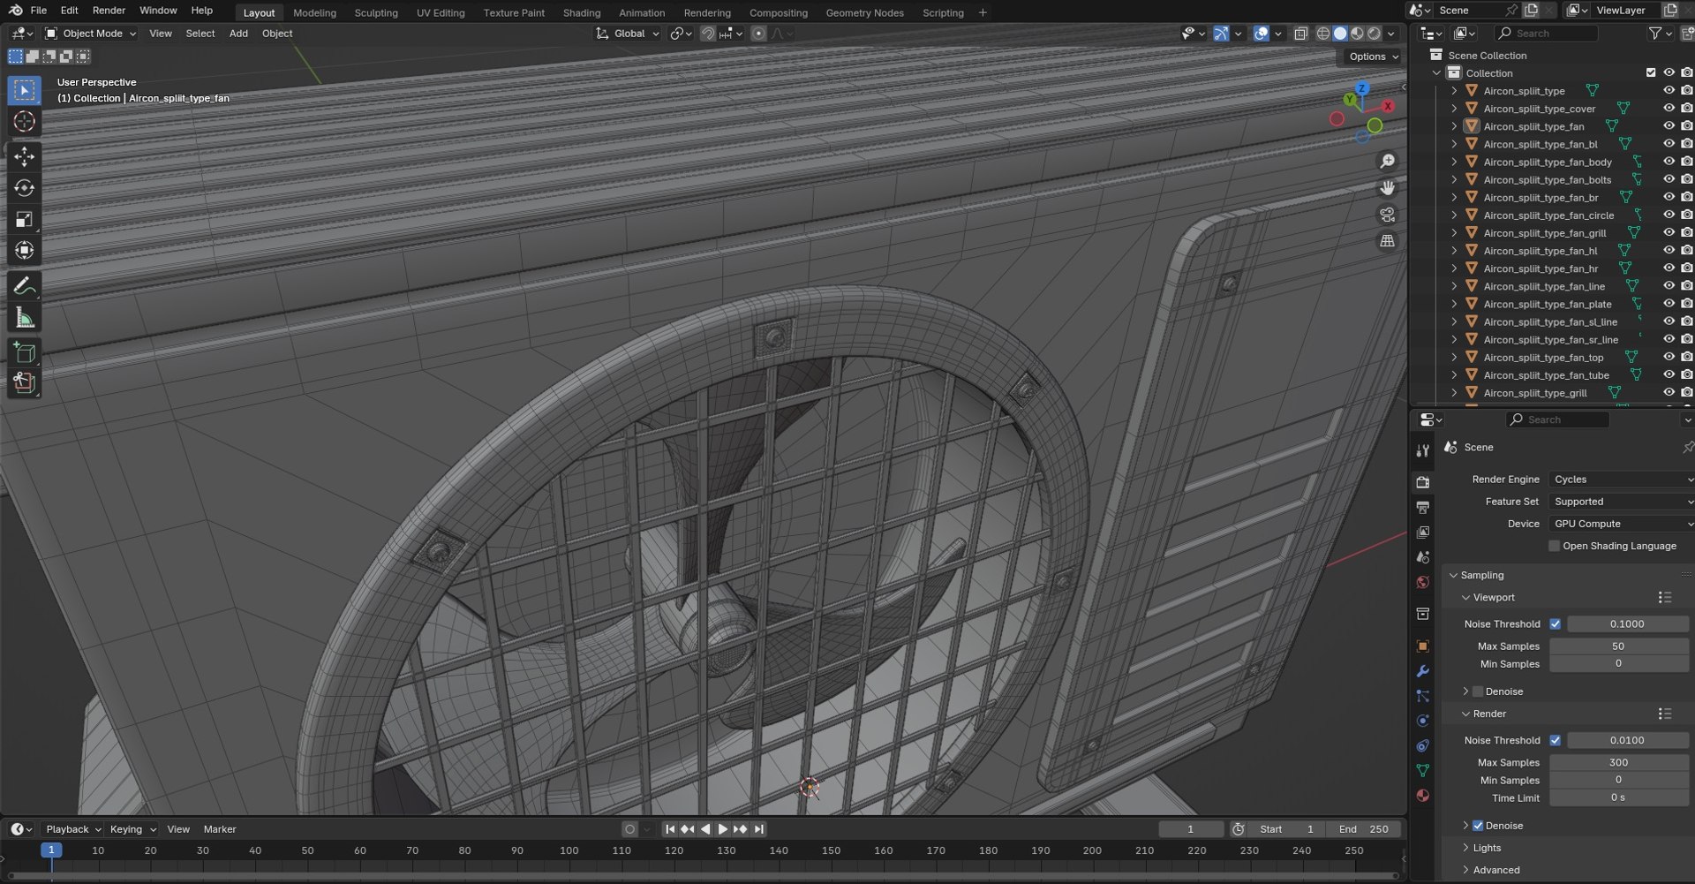This screenshot has height=884, width=1695.
Task: Open the Material properties tab
Action: point(1422,796)
